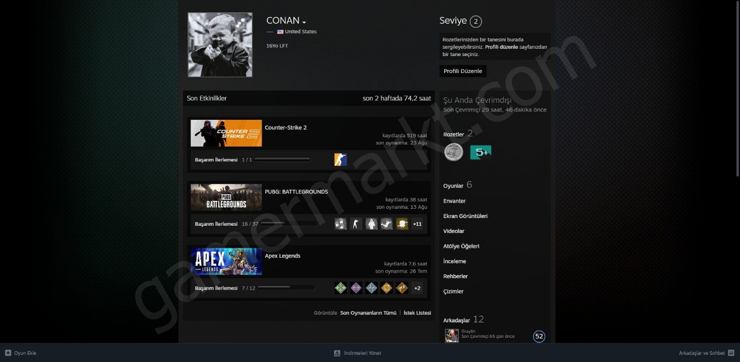Viewport: 740px width, 362px height.
Task: Click Graylin's level 52 badge
Action: point(539,337)
